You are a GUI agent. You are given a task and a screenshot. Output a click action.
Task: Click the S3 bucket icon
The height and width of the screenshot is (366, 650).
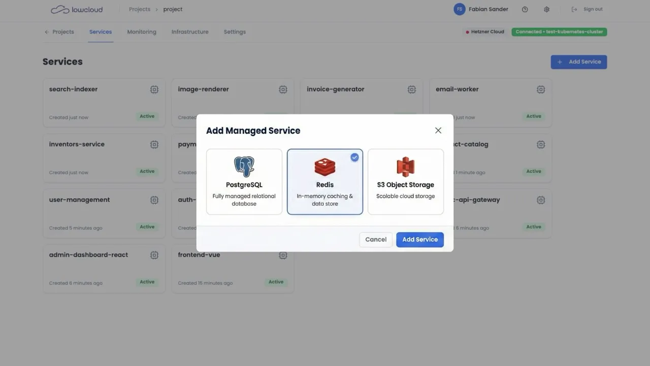(x=405, y=166)
